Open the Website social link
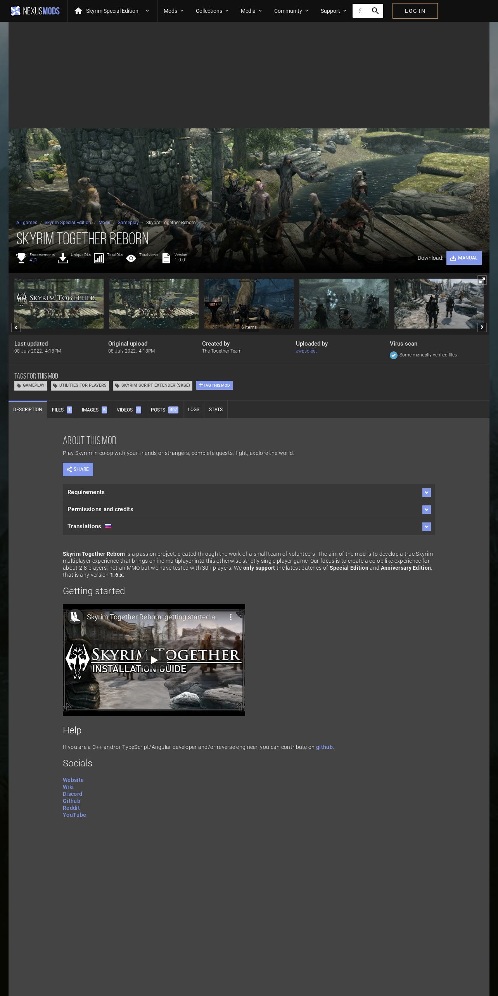The height and width of the screenshot is (996, 498). [x=73, y=780]
